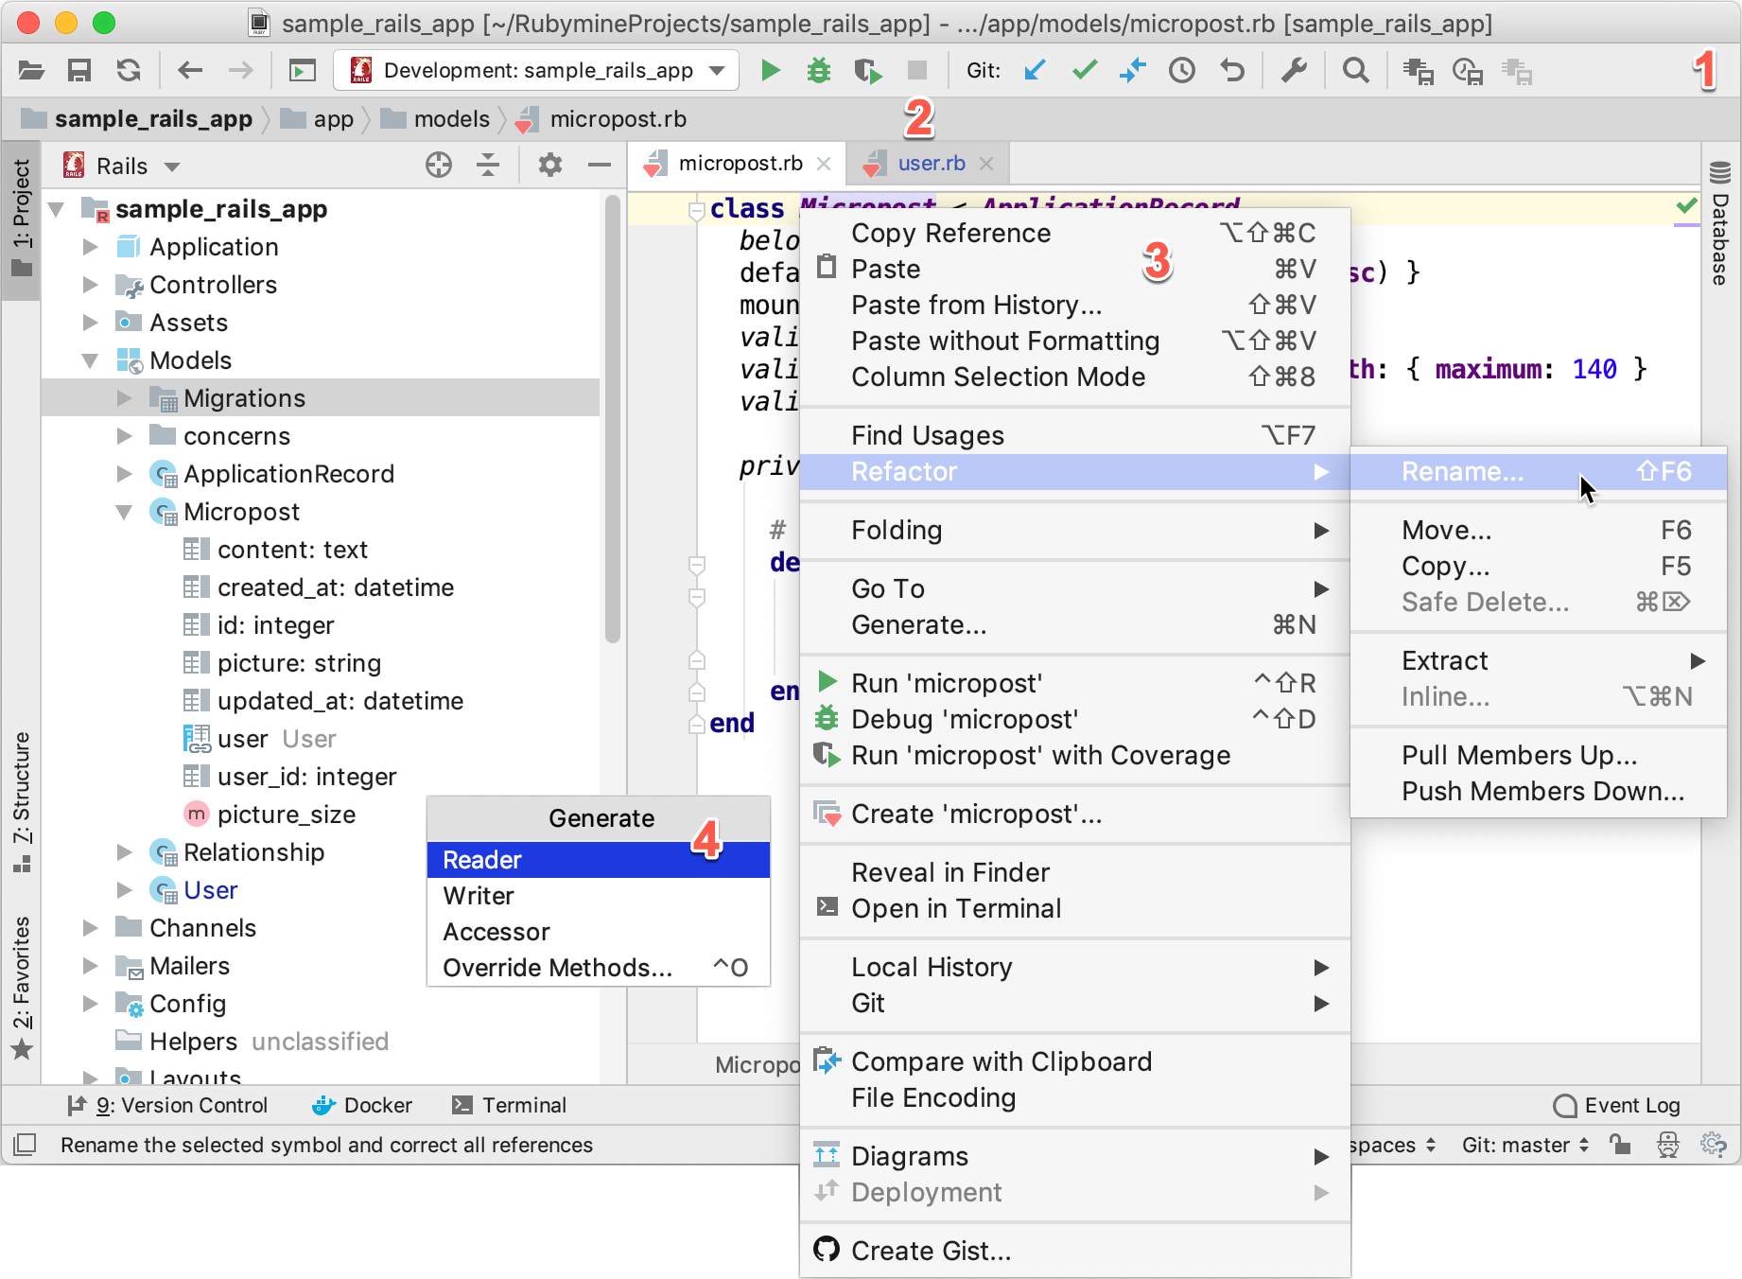The image size is (1742, 1279).
Task: Hide the Project panel with minus icon
Action: click(x=599, y=166)
